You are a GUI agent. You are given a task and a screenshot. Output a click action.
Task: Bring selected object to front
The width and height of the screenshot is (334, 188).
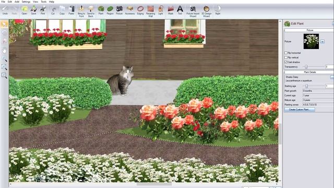click(x=81, y=11)
